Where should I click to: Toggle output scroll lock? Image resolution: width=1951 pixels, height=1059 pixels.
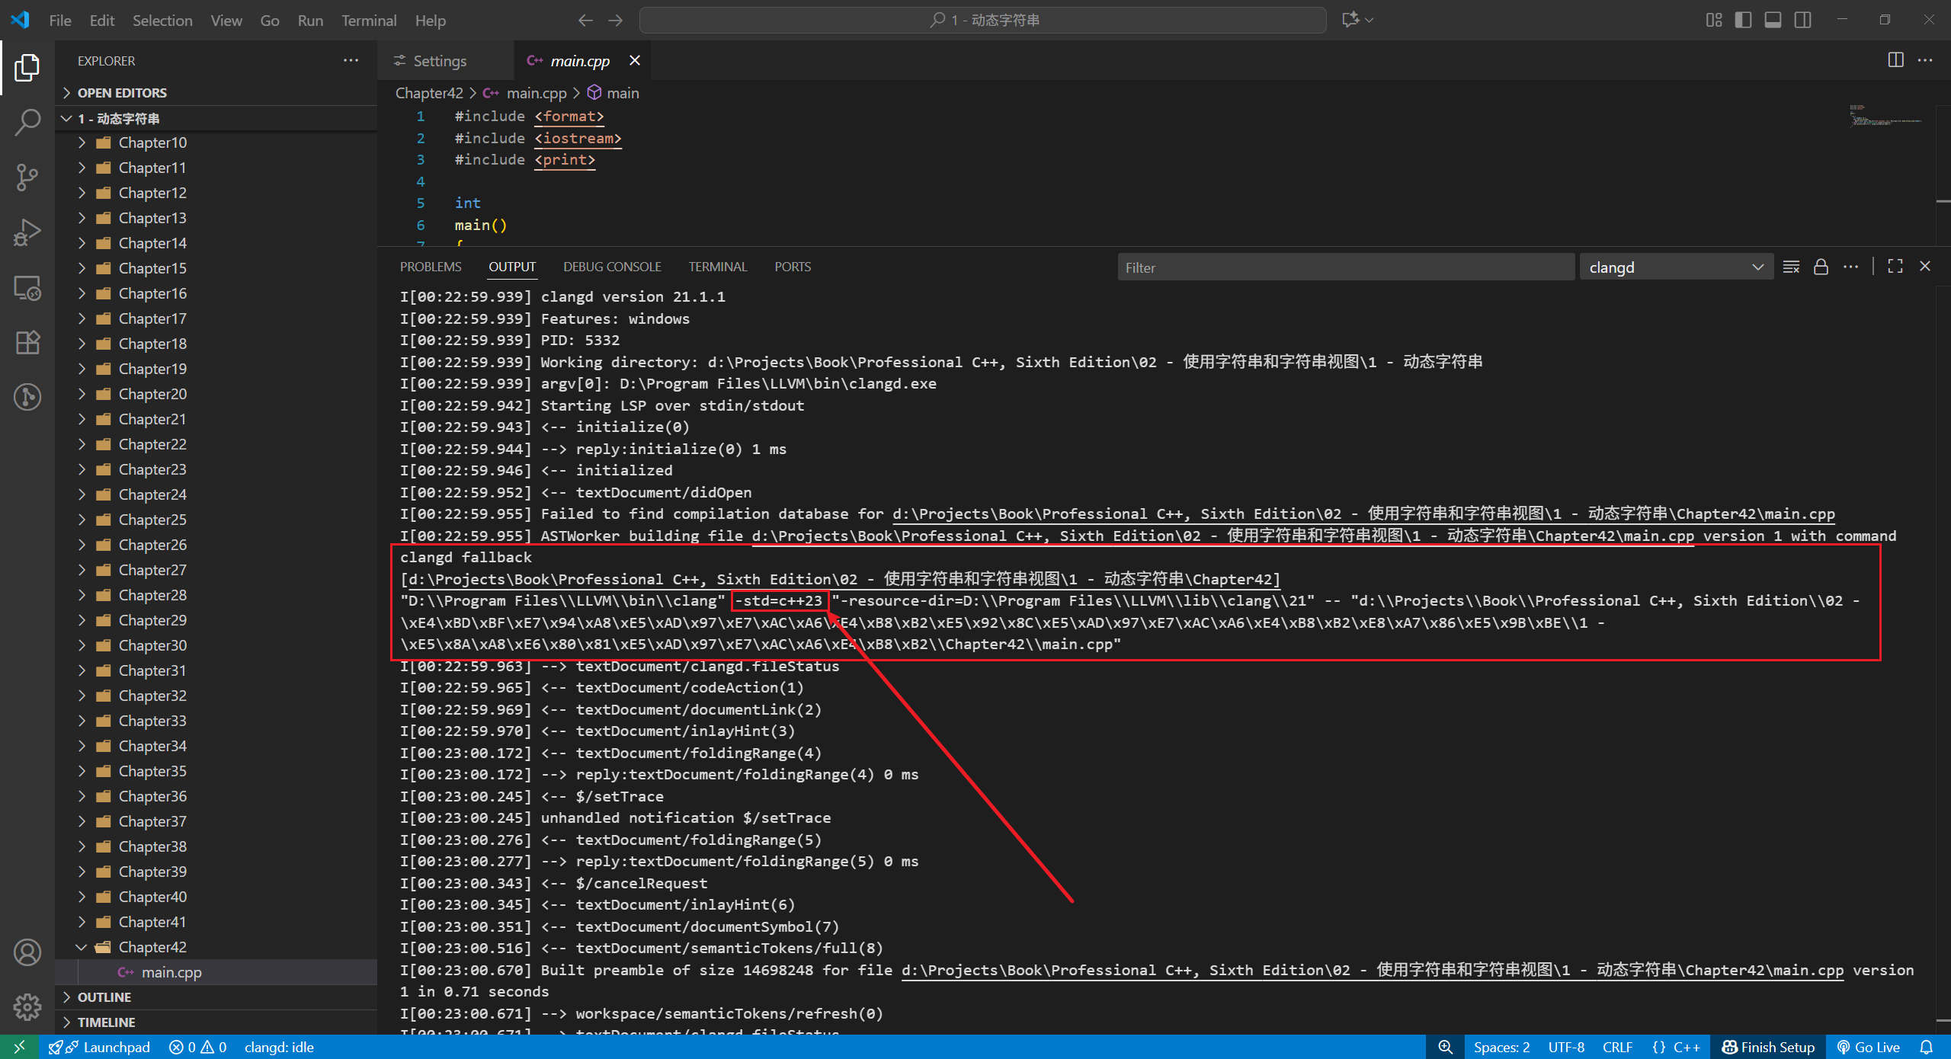(1821, 267)
